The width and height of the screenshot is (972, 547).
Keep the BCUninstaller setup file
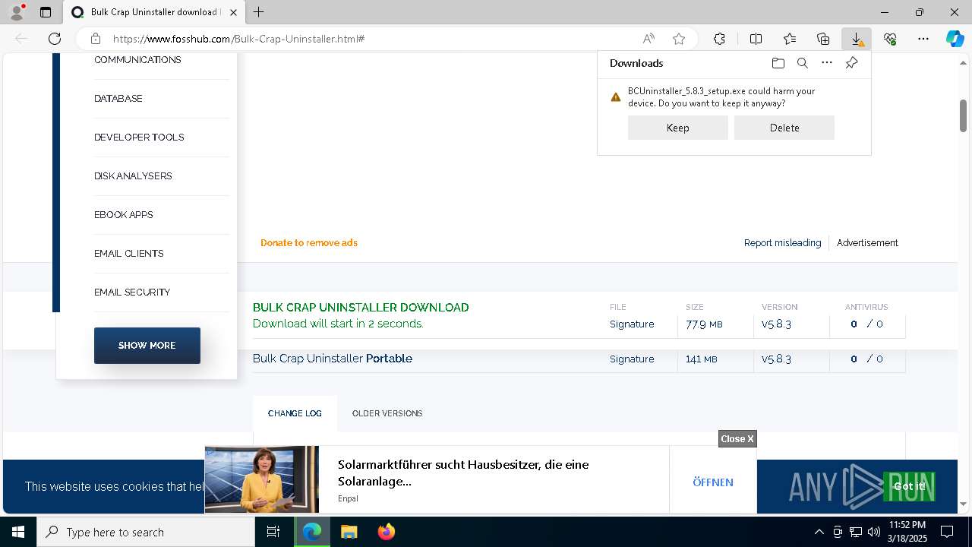677,128
